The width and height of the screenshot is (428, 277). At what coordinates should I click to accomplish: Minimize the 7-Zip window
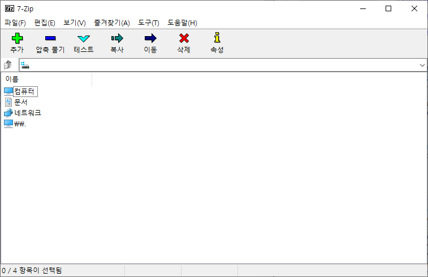tap(363, 8)
